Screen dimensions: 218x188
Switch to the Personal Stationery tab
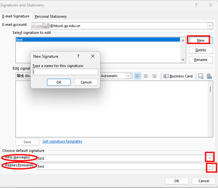(x=51, y=16)
